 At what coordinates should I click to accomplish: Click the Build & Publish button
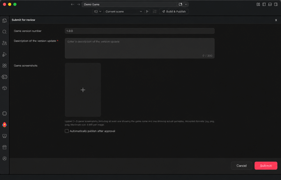[x=174, y=11]
